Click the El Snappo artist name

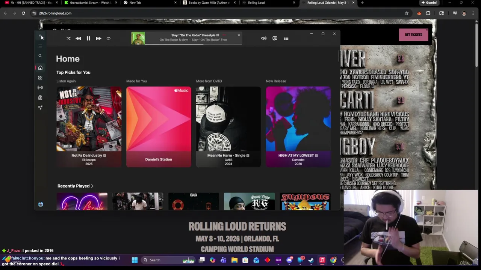click(x=89, y=160)
